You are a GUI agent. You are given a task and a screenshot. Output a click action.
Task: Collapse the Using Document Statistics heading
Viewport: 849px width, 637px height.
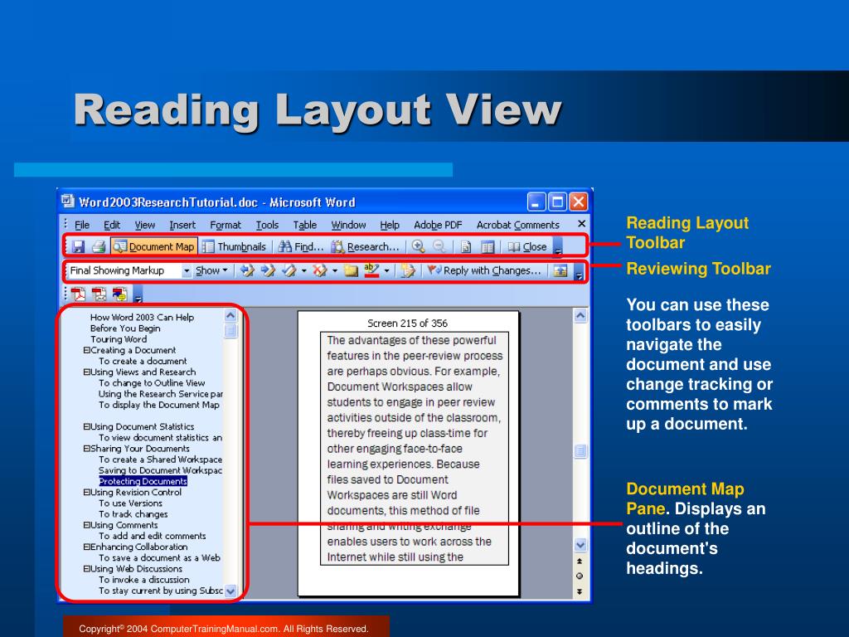tap(86, 427)
